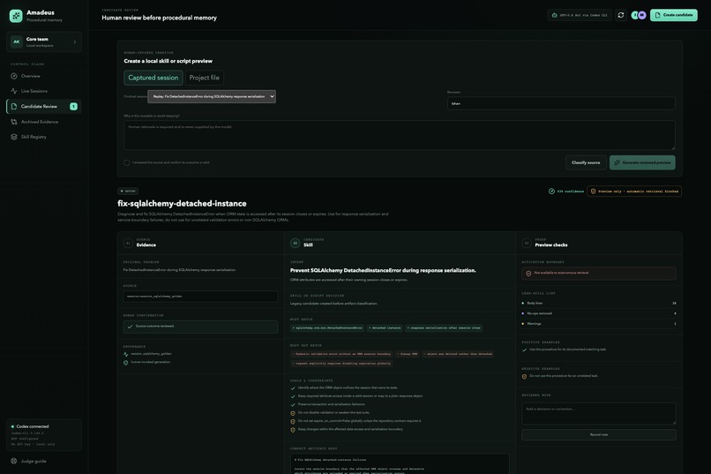The width and height of the screenshot is (711, 474).
Task: Switch to Project file tab
Action: tap(204, 78)
